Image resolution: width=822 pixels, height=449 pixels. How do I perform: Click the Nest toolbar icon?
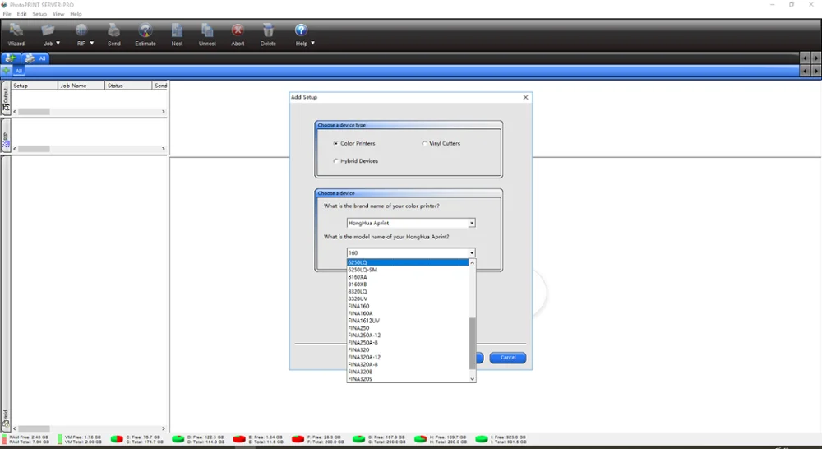tap(178, 30)
